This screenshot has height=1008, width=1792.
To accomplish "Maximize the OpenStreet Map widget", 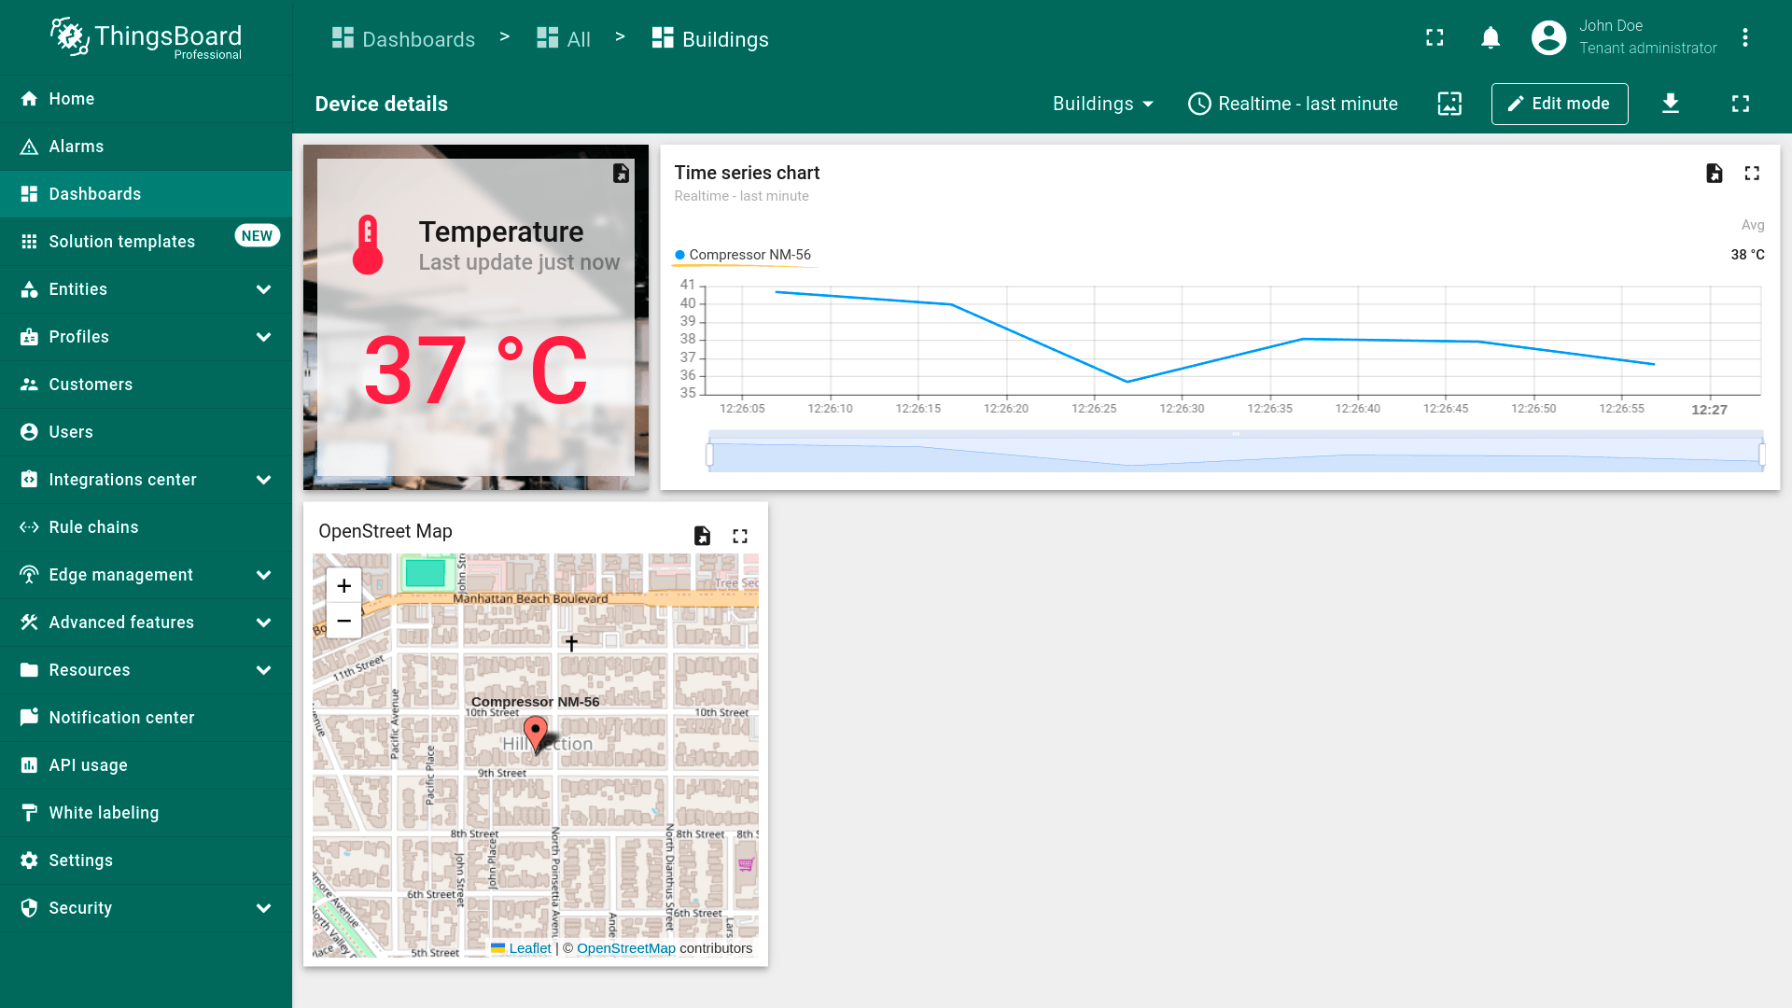I will coord(740,536).
